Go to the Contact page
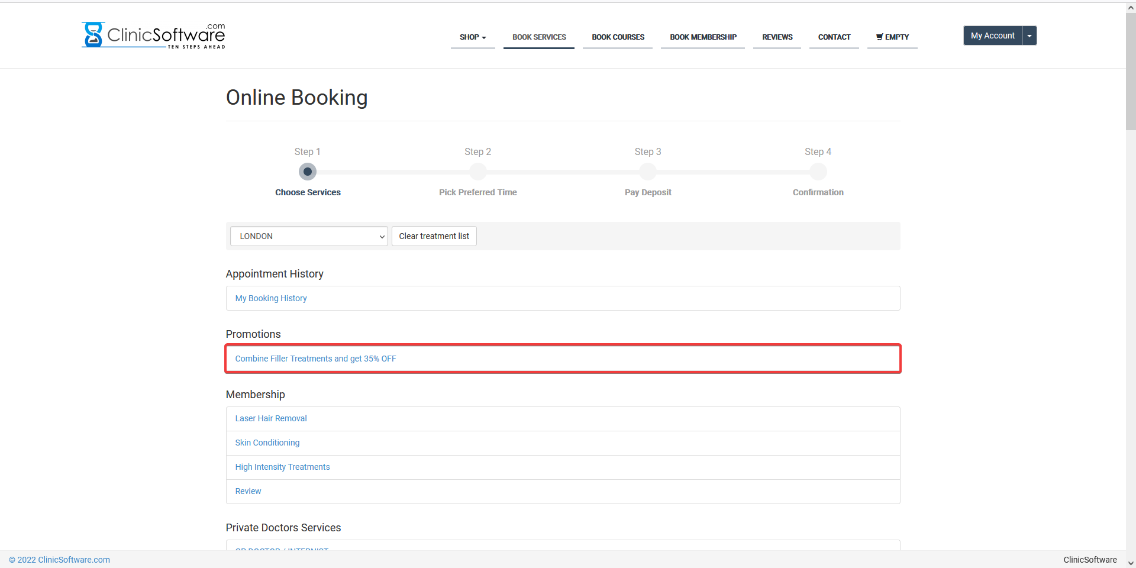 click(834, 37)
